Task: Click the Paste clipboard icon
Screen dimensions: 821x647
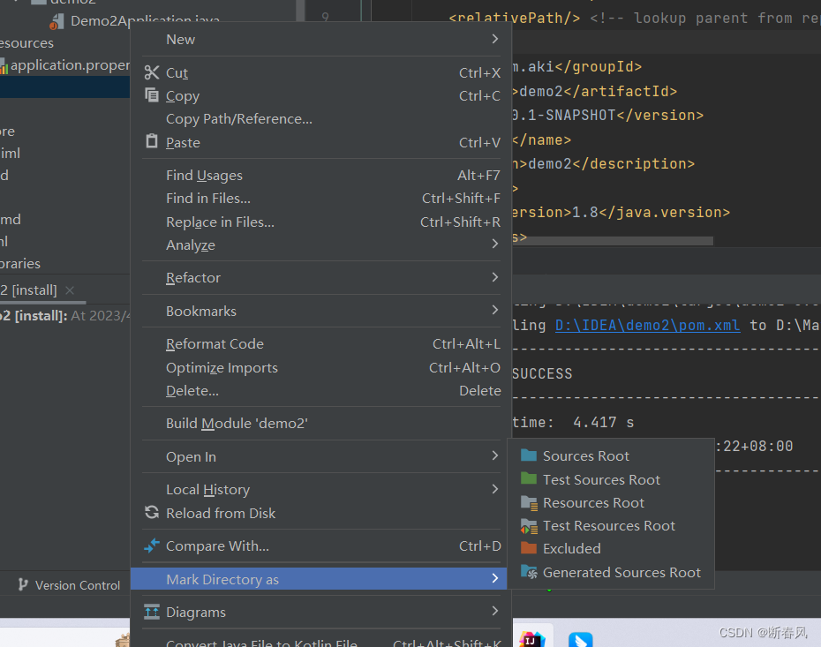Action: [x=154, y=142]
